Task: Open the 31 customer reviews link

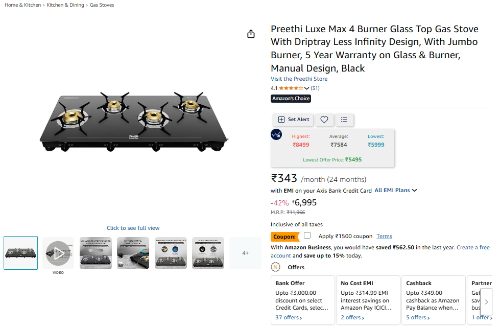Action: pos(315,88)
